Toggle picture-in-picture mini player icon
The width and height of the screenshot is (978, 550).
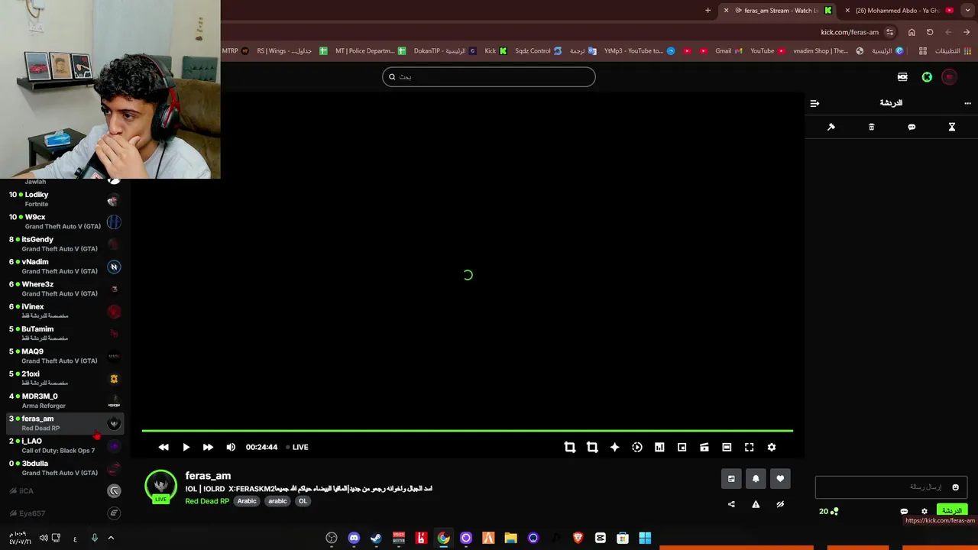pos(682,447)
